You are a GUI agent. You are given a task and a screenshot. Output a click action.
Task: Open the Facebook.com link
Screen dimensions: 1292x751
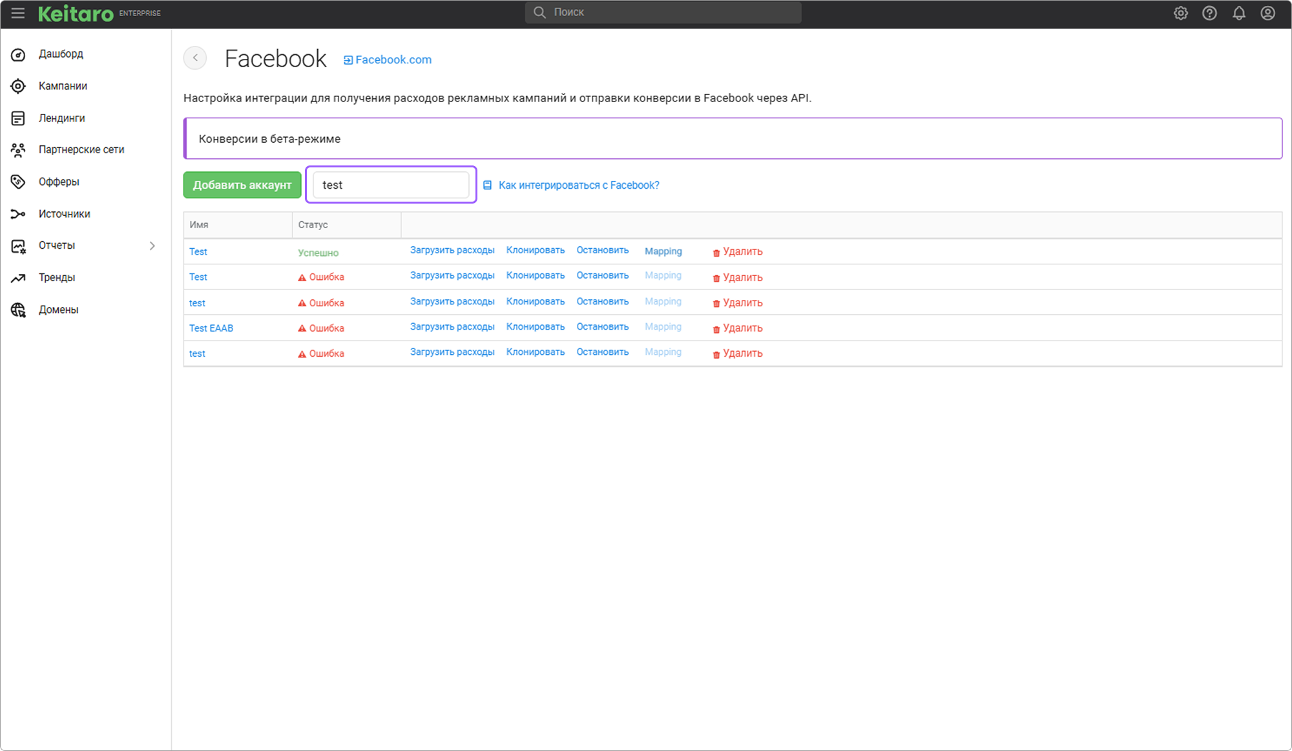[x=393, y=59]
